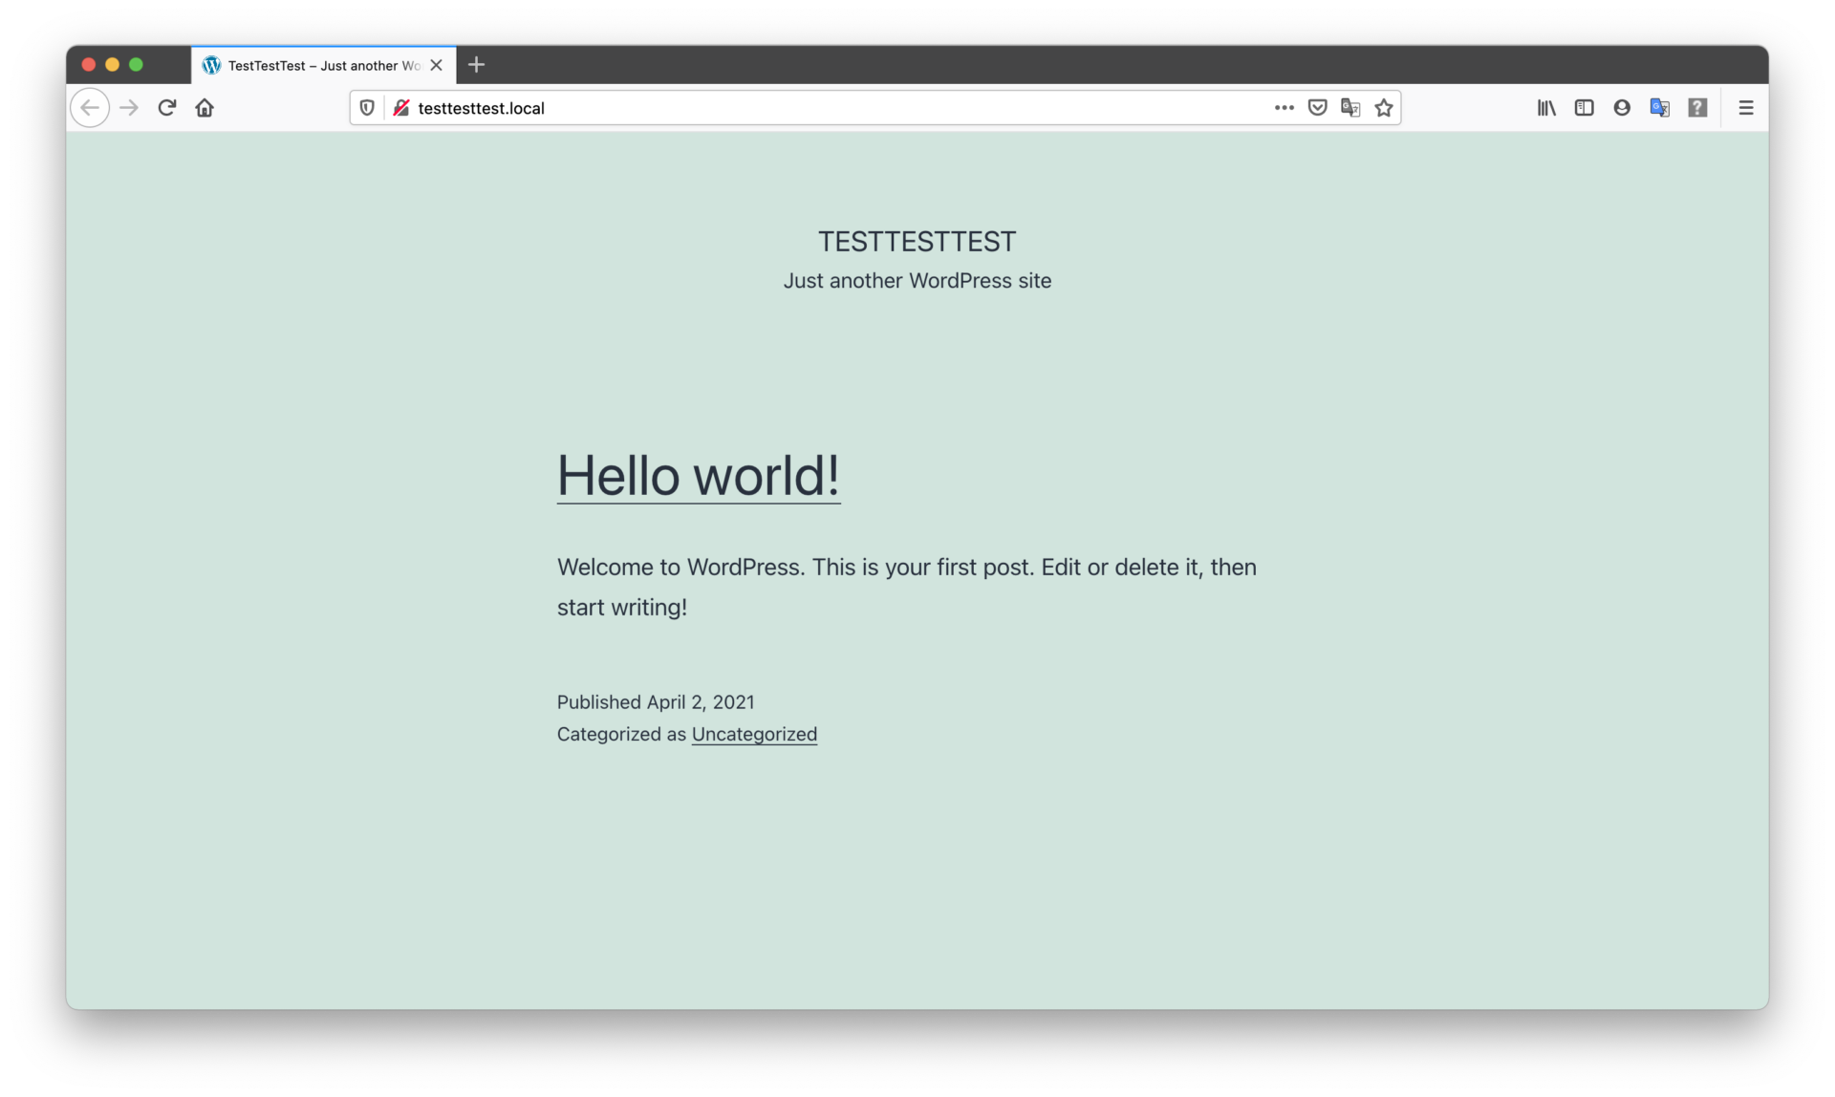Click the question mark extension icon

[x=1697, y=108]
